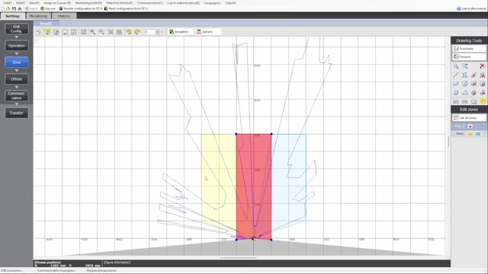Click the Operation step button
Viewport: 488px width, 274px height.
tap(17, 46)
